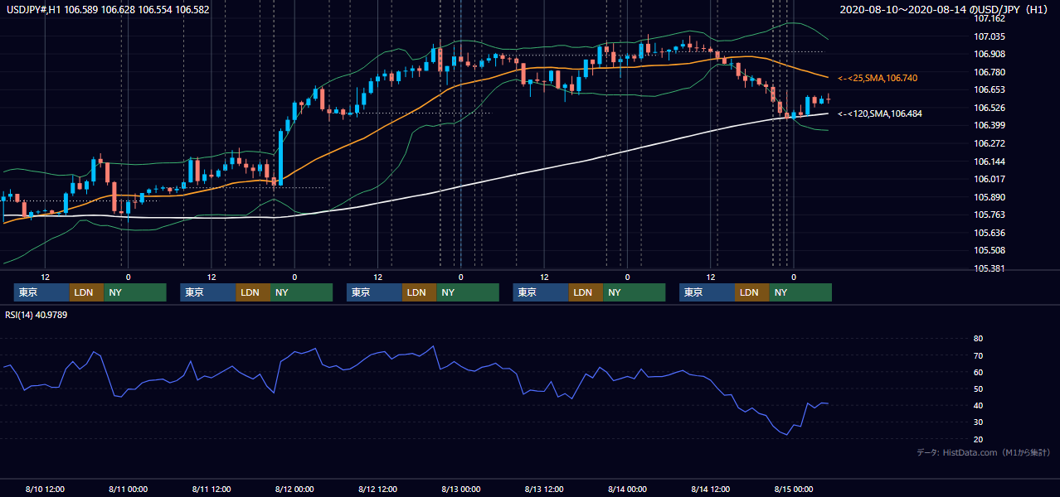The image size is (1060, 497).
Task: Click RSI scale value 60
Action: pos(978,372)
